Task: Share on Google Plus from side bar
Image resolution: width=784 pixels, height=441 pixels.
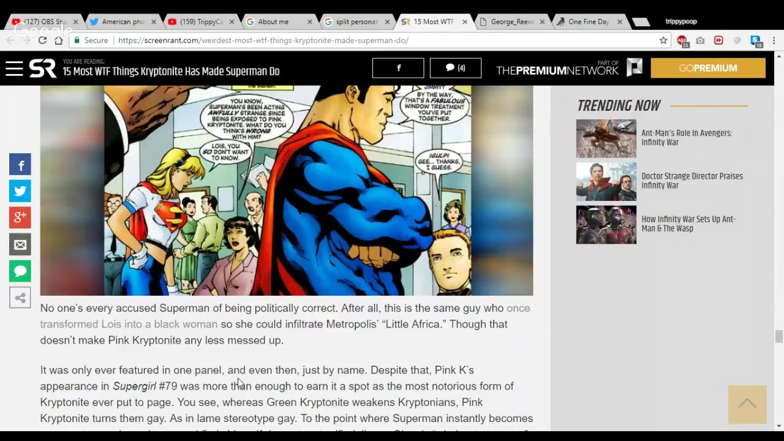Action: pyautogui.click(x=20, y=217)
